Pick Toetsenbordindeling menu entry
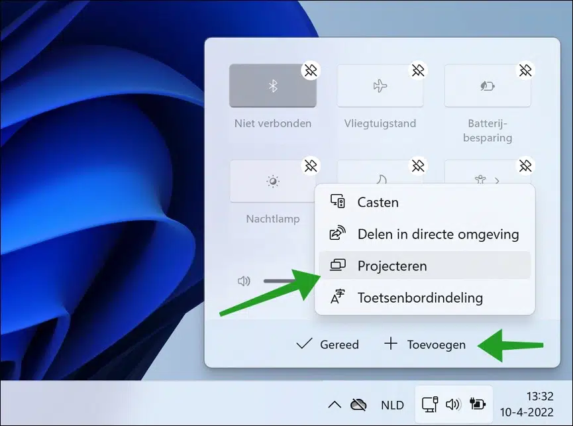This screenshot has width=573, height=426. click(x=425, y=297)
